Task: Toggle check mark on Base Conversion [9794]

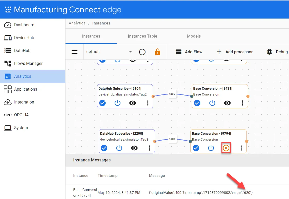Action: [196, 148]
